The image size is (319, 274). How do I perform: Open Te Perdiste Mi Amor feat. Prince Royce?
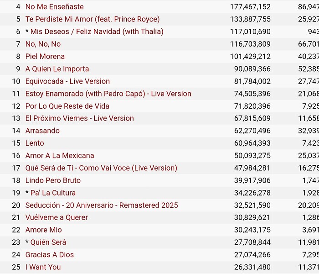[x=93, y=19]
